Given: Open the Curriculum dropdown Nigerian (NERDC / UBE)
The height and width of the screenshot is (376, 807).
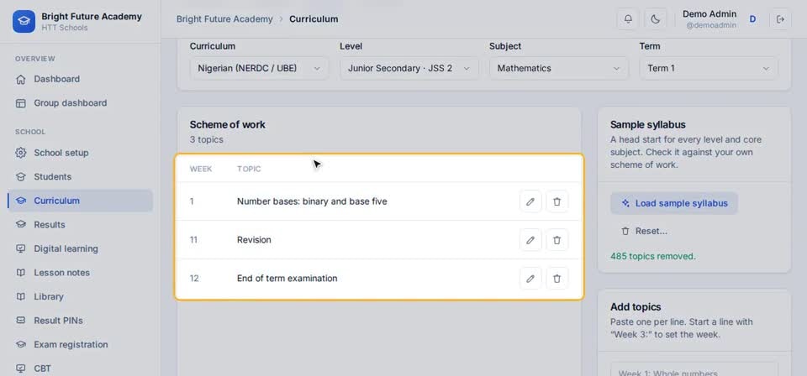Looking at the screenshot, I should pos(259,68).
